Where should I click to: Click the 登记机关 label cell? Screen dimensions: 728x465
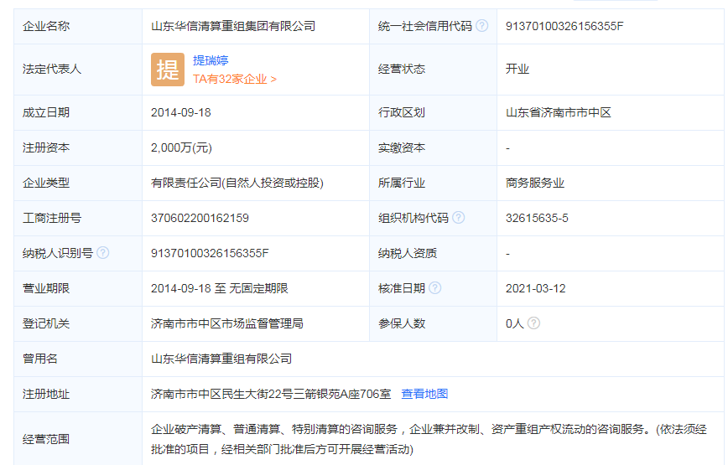(78, 323)
